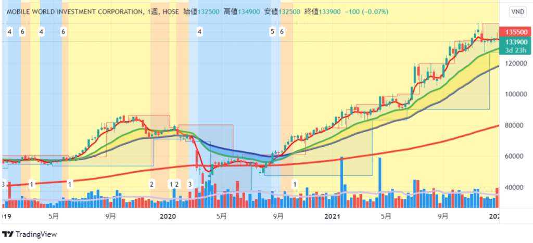Open the VND currency selector
The image size is (533, 243).
(518, 12)
